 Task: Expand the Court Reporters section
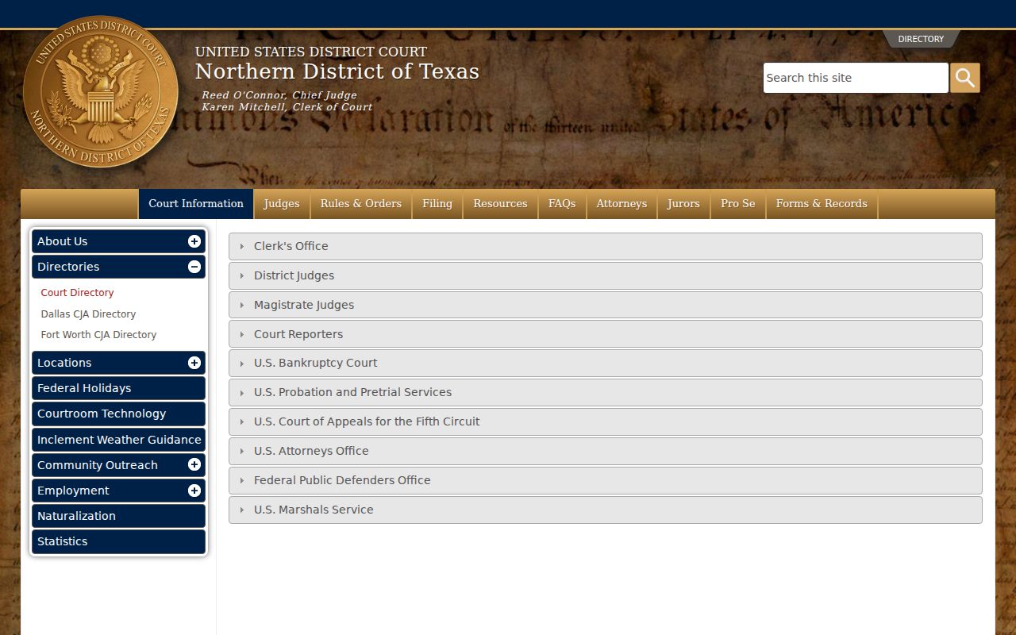[606, 334]
